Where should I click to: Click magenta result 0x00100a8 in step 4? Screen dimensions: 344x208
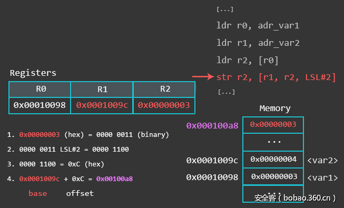pos(114,179)
